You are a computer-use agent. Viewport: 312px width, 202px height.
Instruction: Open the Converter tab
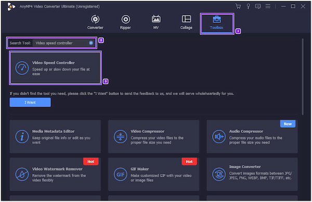pos(95,22)
